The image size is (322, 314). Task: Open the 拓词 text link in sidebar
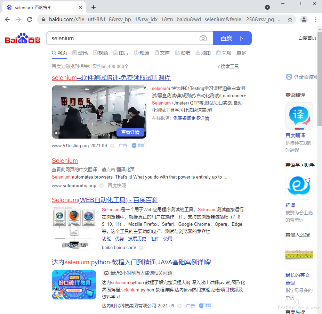tap(290, 205)
